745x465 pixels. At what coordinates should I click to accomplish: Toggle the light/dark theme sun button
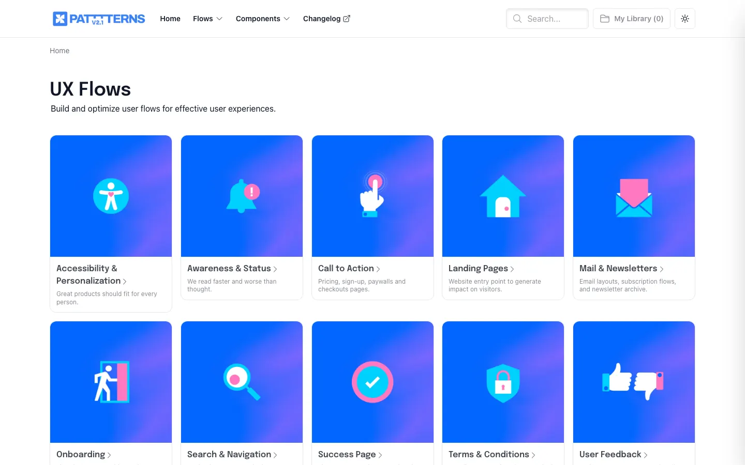(x=684, y=19)
